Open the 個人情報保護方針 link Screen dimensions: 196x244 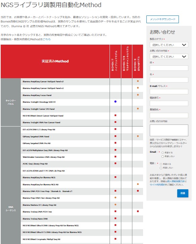tap(176, 182)
